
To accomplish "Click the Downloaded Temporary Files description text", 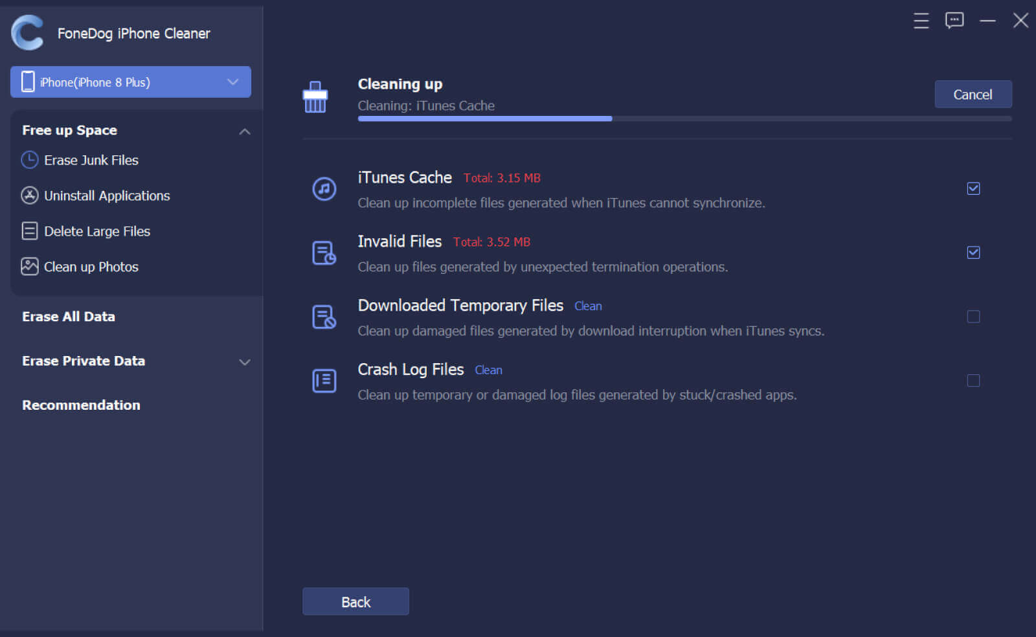I will (591, 331).
